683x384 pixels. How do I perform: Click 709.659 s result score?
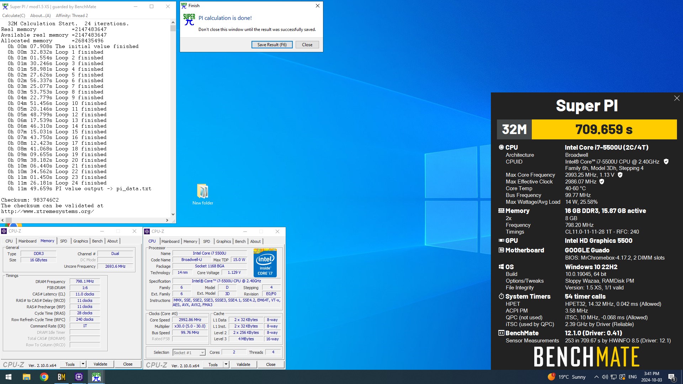pyautogui.click(x=604, y=129)
